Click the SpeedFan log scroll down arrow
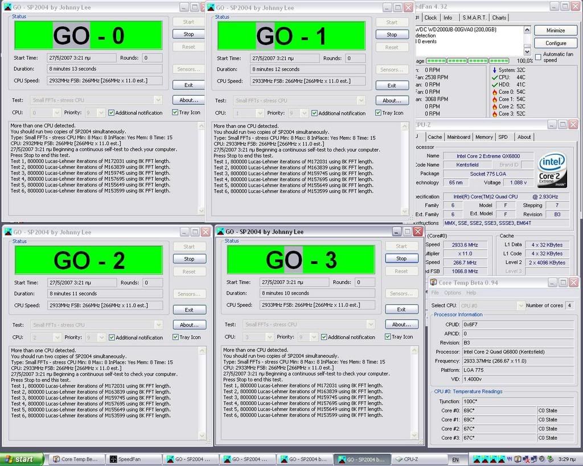This screenshot has width=583, height=466. pyautogui.click(x=527, y=51)
